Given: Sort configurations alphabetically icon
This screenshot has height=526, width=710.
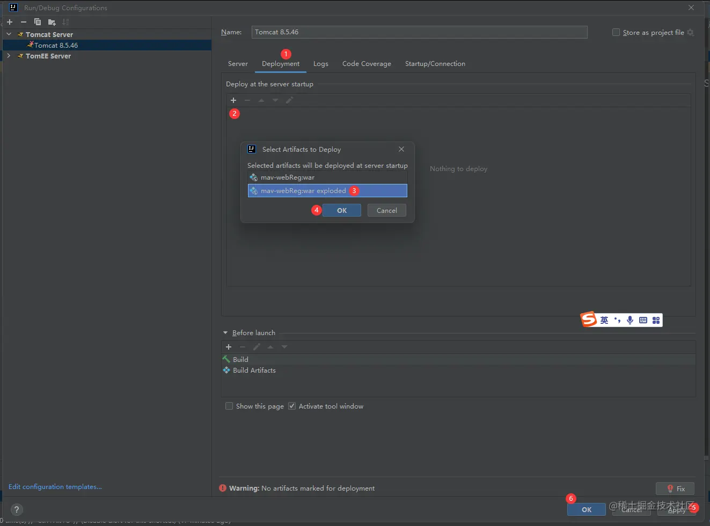Looking at the screenshot, I should pos(65,22).
